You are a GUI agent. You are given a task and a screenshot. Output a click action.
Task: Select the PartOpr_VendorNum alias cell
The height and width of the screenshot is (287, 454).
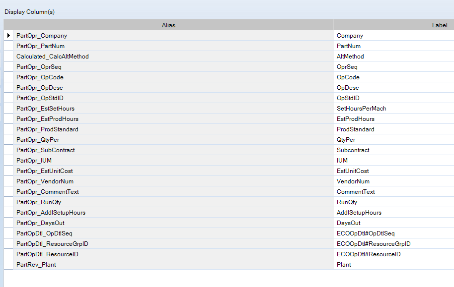click(173, 181)
